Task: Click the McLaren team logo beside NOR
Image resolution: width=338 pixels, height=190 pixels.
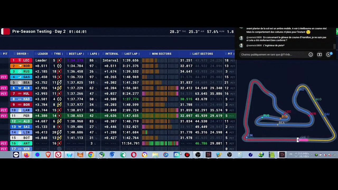Action: coord(20,66)
